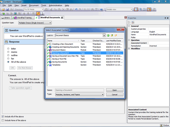
Task: Open the 'Look in' Document Basics dropdown
Action: pos(104,35)
